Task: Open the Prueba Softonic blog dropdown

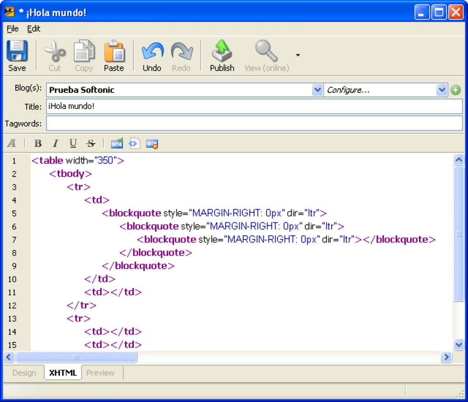Action: pyautogui.click(x=318, y=90)
